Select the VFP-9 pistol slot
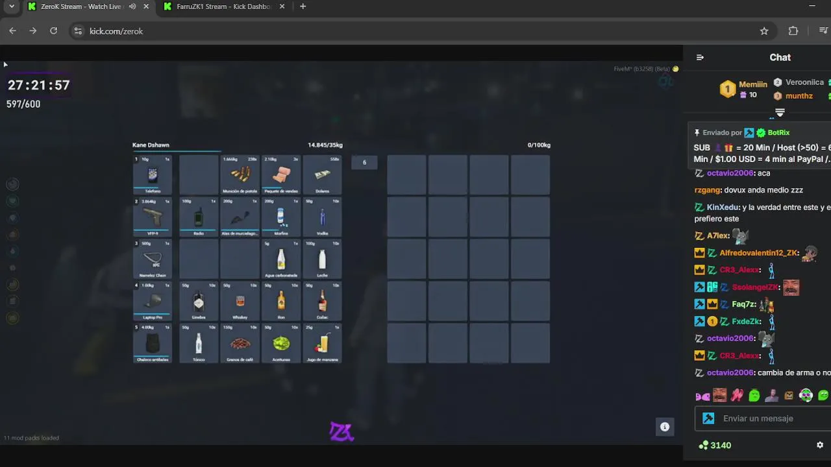 153,217
